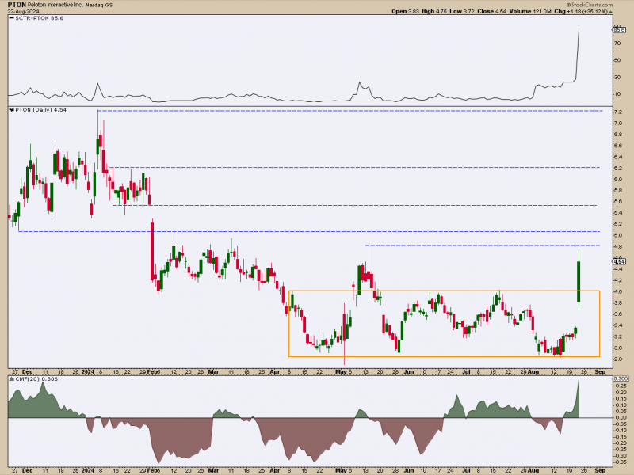The image size is (634, 475).
Task: Click the company name Peloton Interactive Inc.
Action: pyautogui.click(x=55, y=5)
